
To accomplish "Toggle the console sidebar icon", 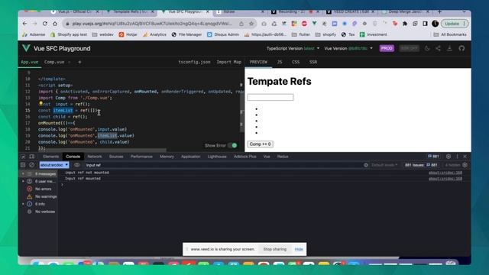I will coord(23,165).
